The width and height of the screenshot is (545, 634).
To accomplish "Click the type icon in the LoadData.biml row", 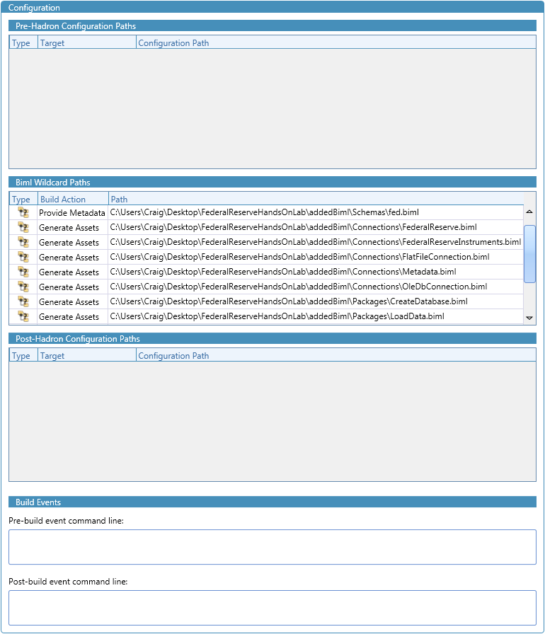I will [23, 316].
